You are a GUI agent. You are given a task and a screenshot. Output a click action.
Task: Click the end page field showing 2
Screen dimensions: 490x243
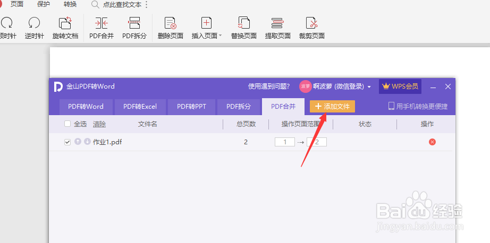317,142
